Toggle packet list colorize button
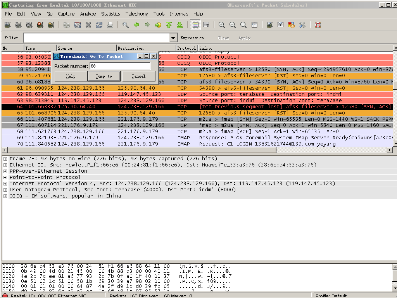397x298 pixels. [195, 25]
